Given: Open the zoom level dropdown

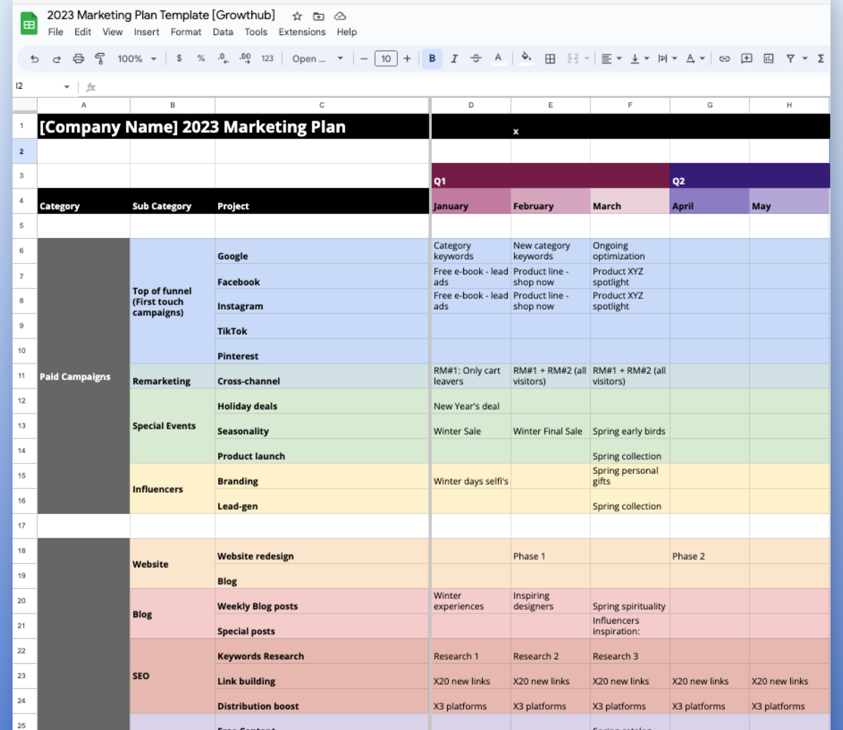Looking at the screenshot, I should (x=137, y=59).
